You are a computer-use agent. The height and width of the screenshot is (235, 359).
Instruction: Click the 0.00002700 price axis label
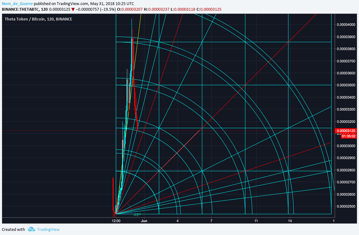point(346,182)
